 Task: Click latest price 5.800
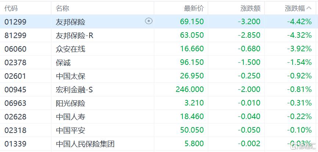click(x=194, y=144)
